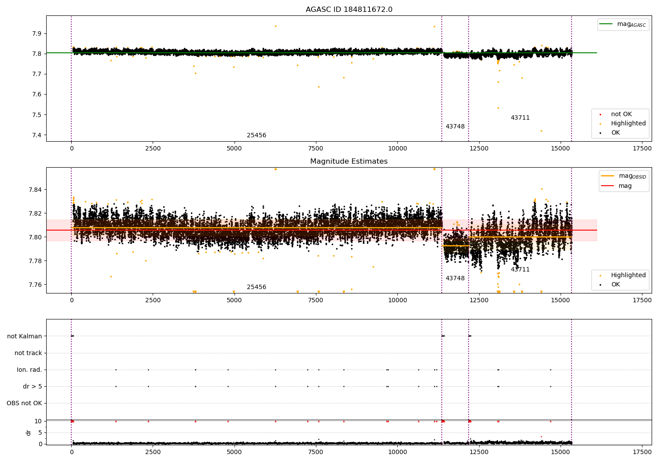Click '25456' annotation in Magnitude Estimates plot
This screenshot has width=660, height=462.
(257, 287)
